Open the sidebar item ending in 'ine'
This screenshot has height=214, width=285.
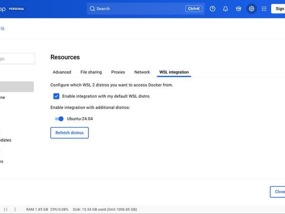click(2, 97)
